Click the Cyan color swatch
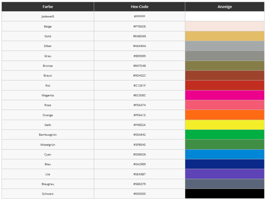Screen dimensions: 266x201 [x=225, y=154]
